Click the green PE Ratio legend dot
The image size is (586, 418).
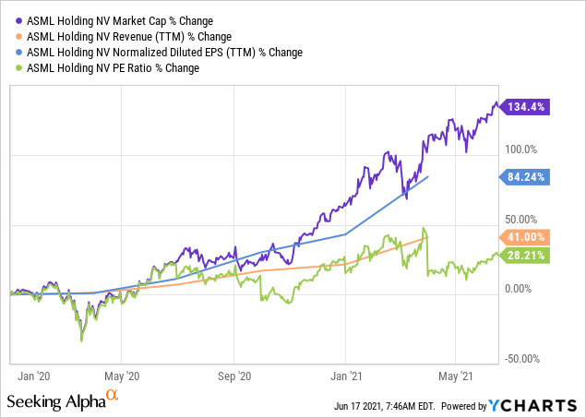point(19,68)
